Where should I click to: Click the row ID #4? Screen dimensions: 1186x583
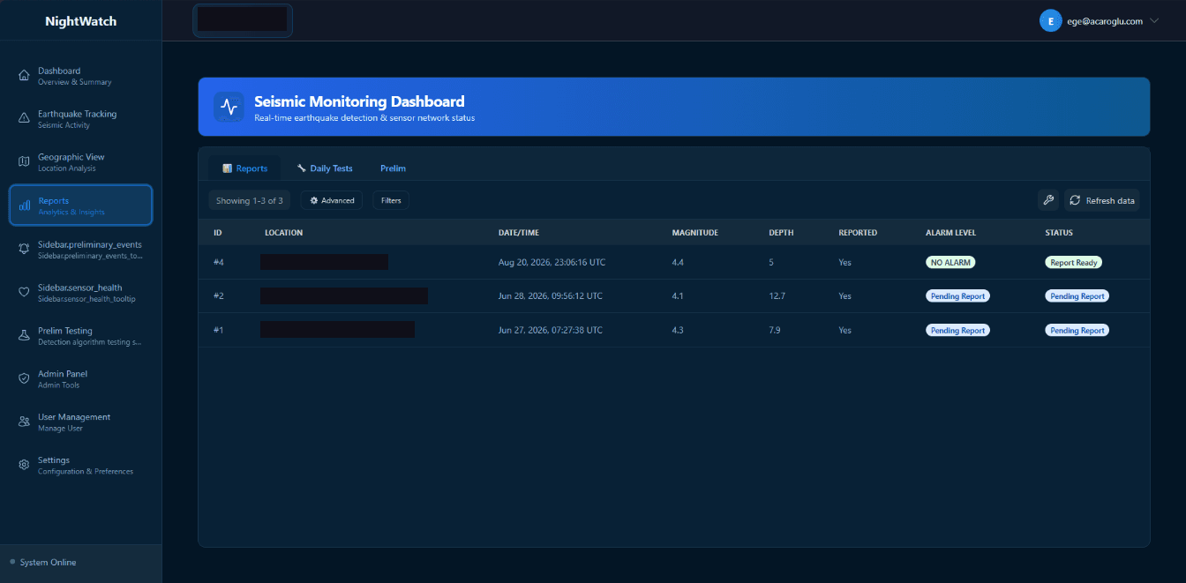coord(219,262)
